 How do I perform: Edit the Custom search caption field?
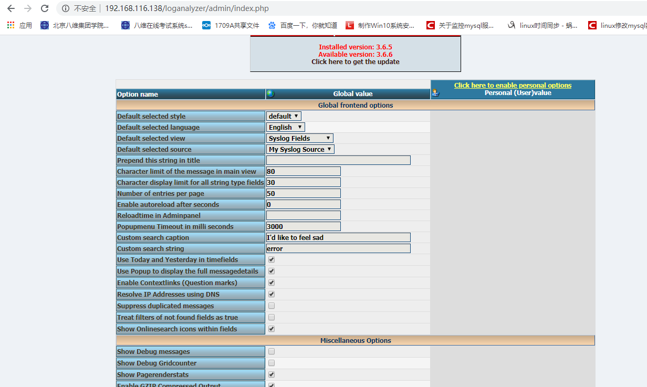338,237
